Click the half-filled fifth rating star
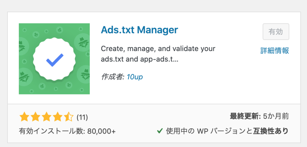 coord(69,117)
